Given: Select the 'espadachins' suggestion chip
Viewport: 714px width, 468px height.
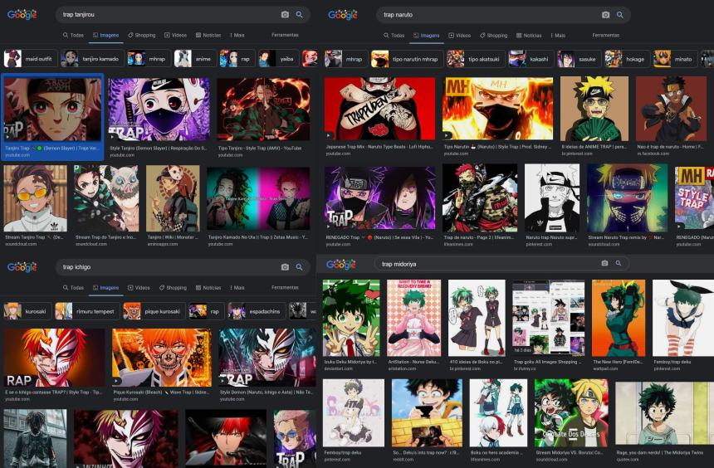Looking at the screenshot, I should coord(257,311).
